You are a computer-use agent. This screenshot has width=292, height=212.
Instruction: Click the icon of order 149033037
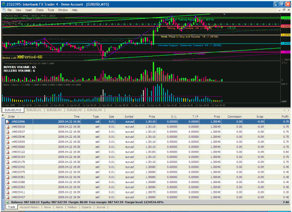(x=7, y=132)
